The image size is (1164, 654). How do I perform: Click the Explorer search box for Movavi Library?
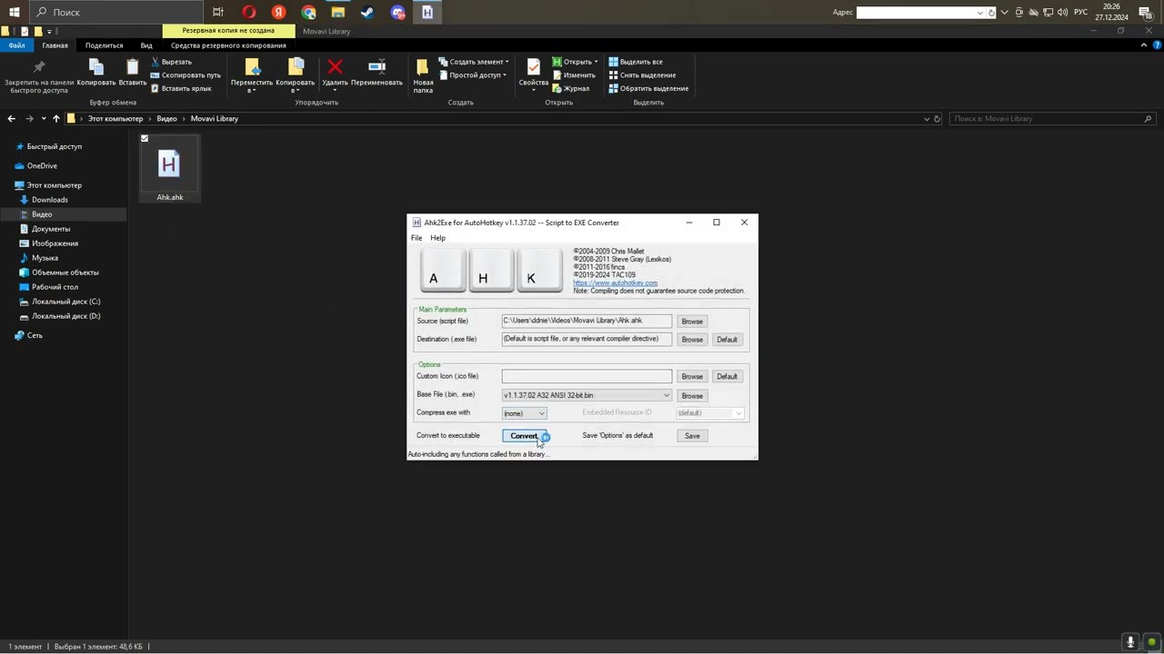point(1052,119)
